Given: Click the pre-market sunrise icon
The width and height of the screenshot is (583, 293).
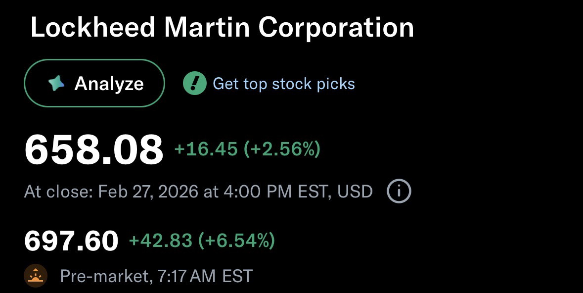Looking at the screenshot, I should [36, 276].
